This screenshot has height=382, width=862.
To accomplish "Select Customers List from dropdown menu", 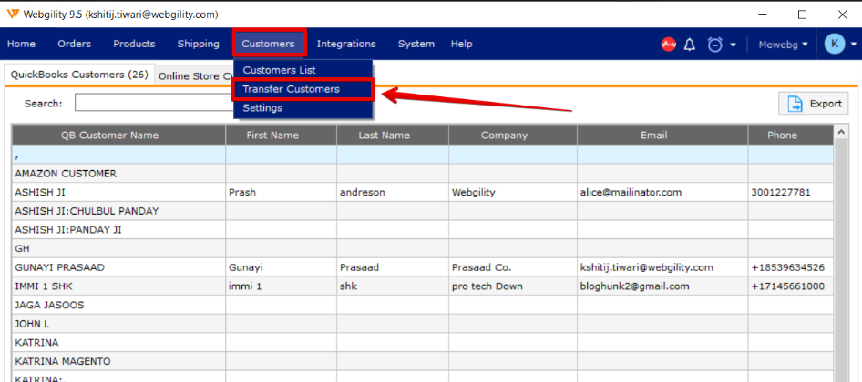I will coord(303,70).
